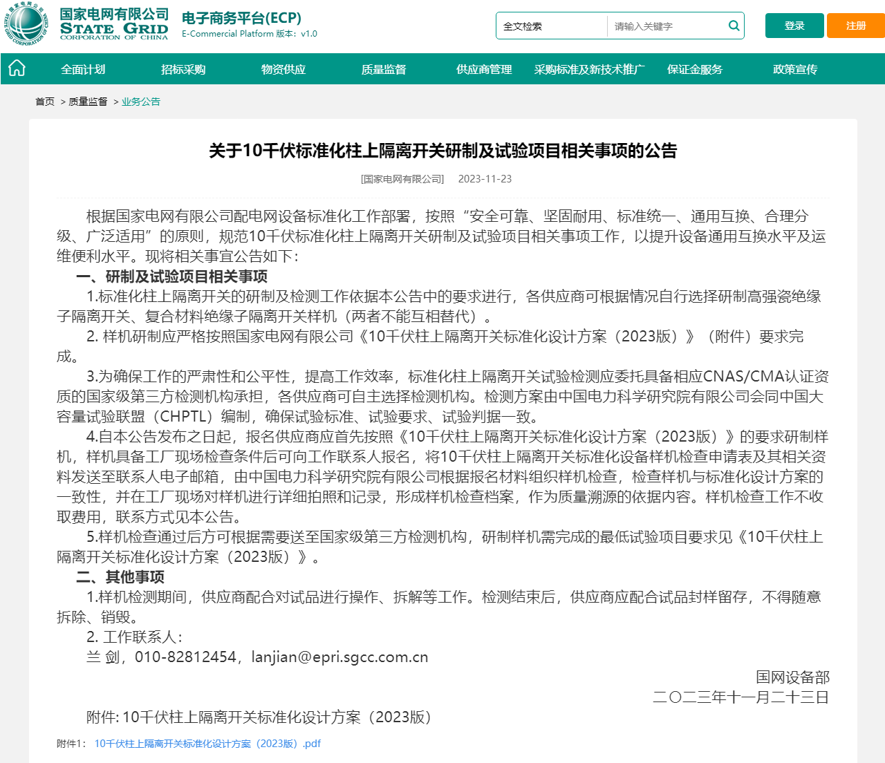Viewport: 885px width, 763px height.
Task: Click the 登录 login button
Action: click(794, 24)
